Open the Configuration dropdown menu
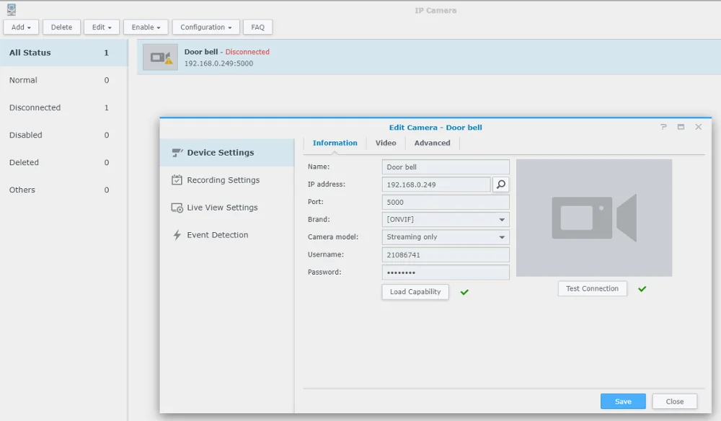This screenshot has height=421, width=721. click(205, 27)
